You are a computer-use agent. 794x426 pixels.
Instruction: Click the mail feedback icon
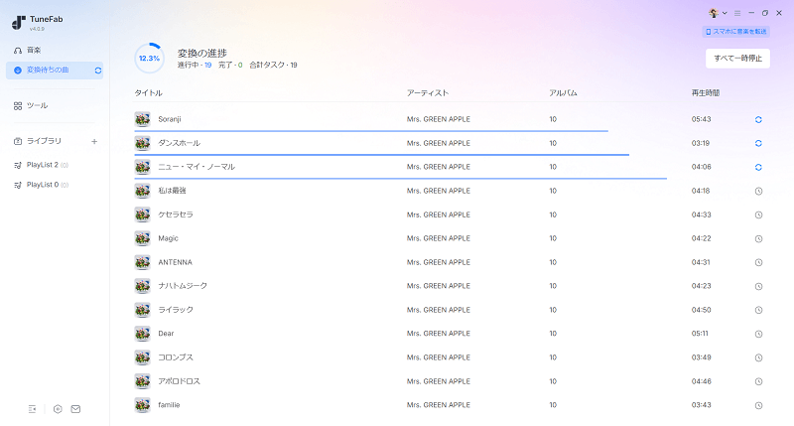click(75, 409)
